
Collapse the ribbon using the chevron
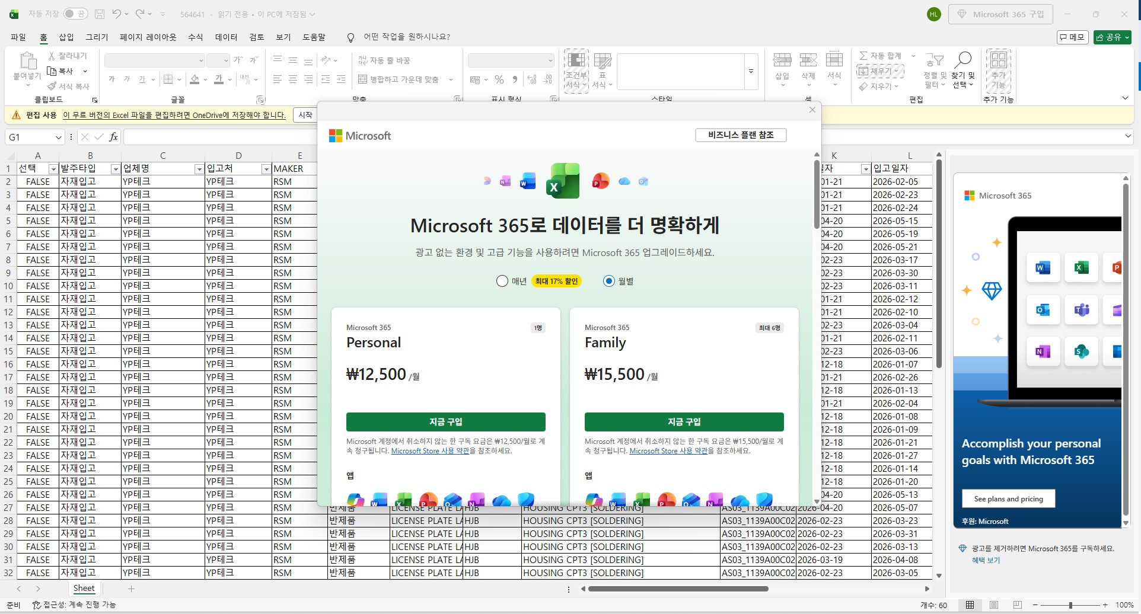(1125, 98)
